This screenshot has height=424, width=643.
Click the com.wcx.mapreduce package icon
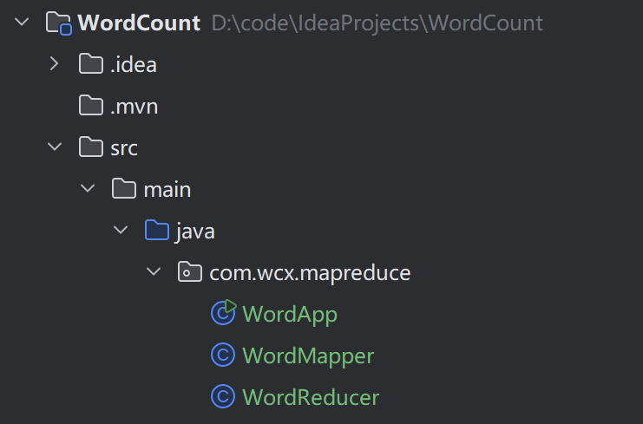pyautogui.click(x=190, y=271)
